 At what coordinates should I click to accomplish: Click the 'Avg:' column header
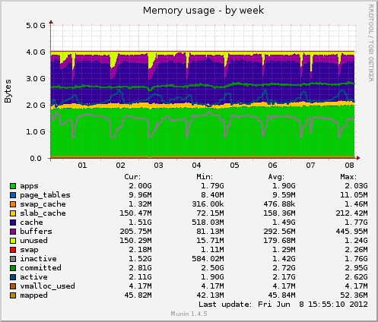pyautogui.click(x=276, y=177)
